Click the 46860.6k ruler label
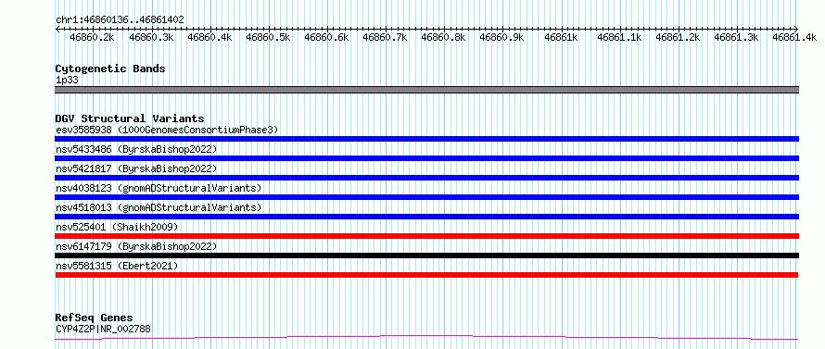825x349 pixels. click(x=326, y=37)
